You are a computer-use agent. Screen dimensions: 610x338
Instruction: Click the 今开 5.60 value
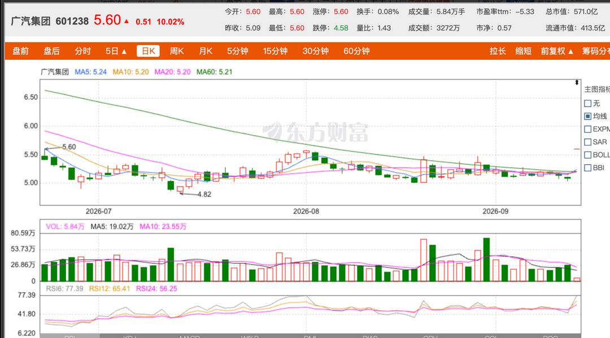253,12
